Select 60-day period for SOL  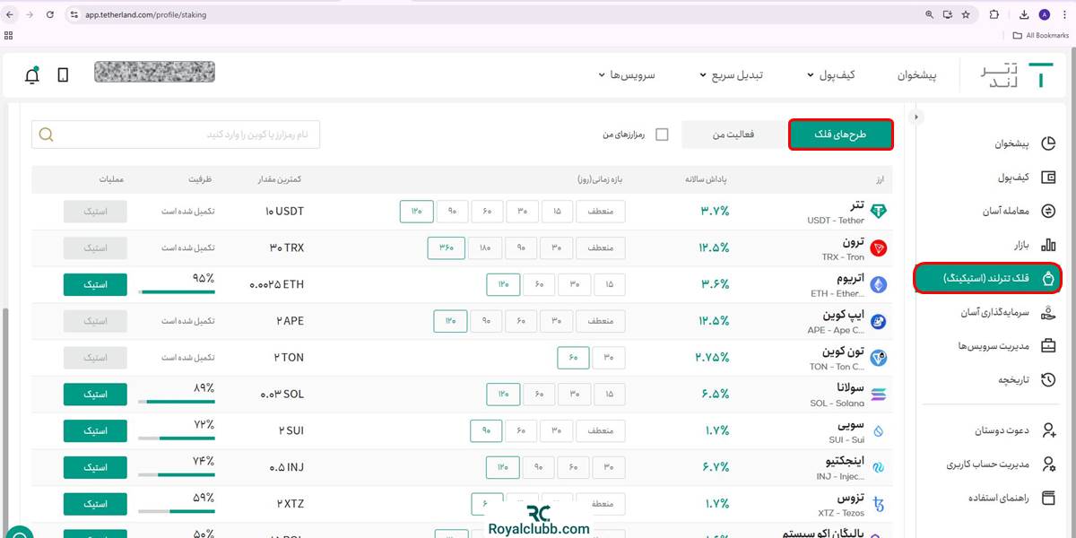[539, 395]
